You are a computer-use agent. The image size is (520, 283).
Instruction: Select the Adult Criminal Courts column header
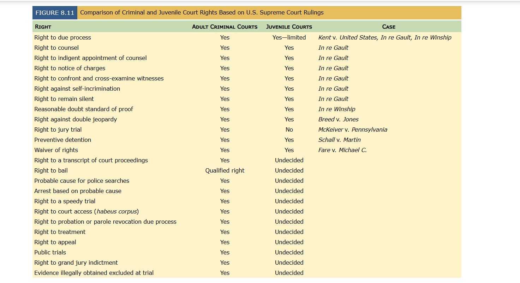click(x=225, y=27)
